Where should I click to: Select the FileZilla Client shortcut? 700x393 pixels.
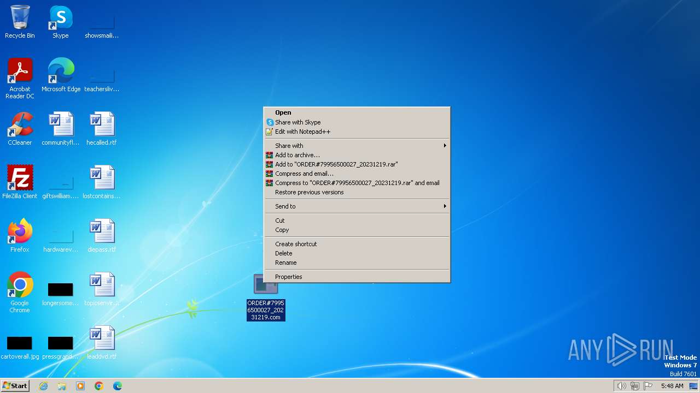pyautogui.click(x=20, y=182)
